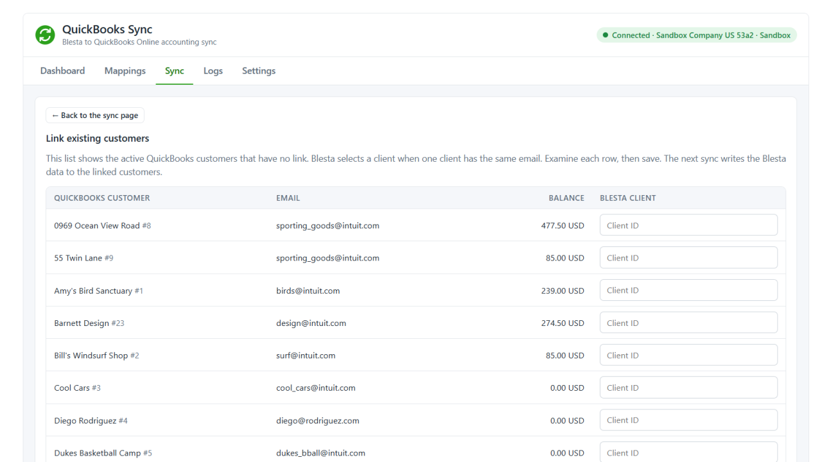Click the QuickBooks Customer column header
This screenshot has height=462, width=822.
[x=102, y=198]
